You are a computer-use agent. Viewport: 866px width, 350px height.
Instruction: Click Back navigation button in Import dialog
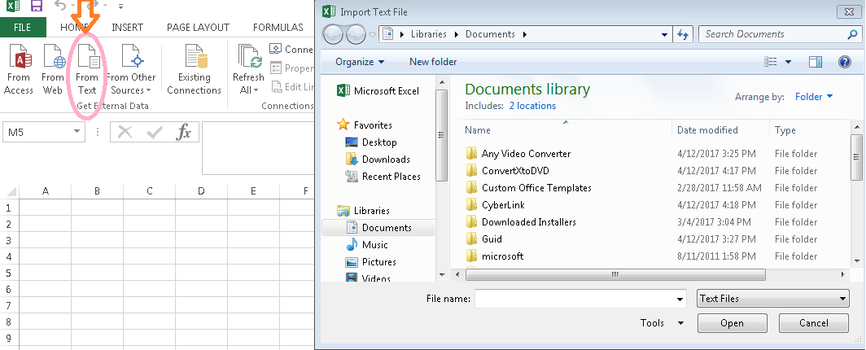coord(334,34)
